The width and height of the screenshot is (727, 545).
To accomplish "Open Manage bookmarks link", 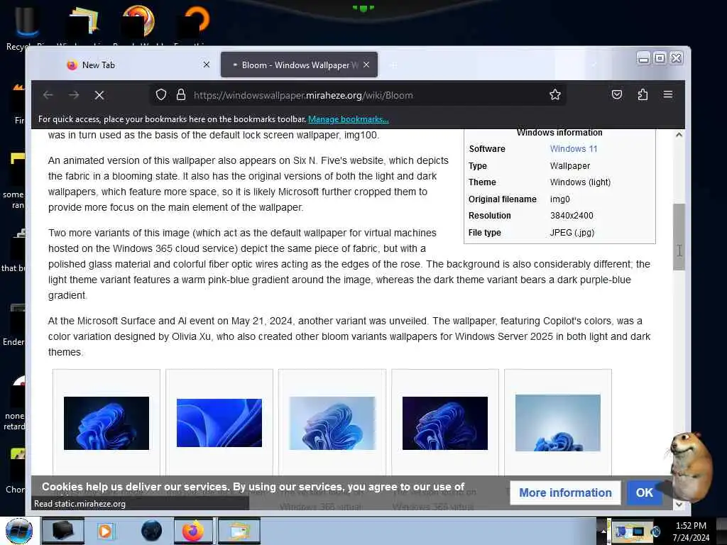I will pos(348,119).
